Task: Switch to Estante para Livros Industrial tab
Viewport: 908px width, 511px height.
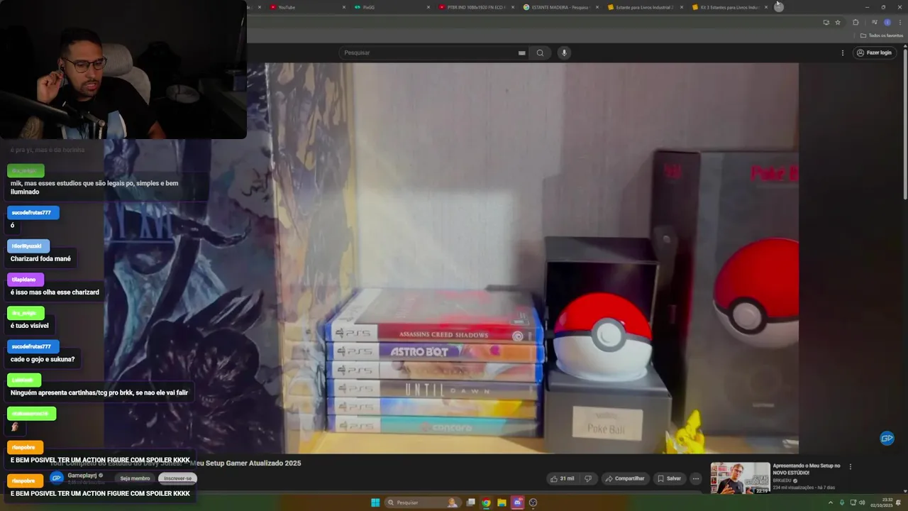Action: 645,7
